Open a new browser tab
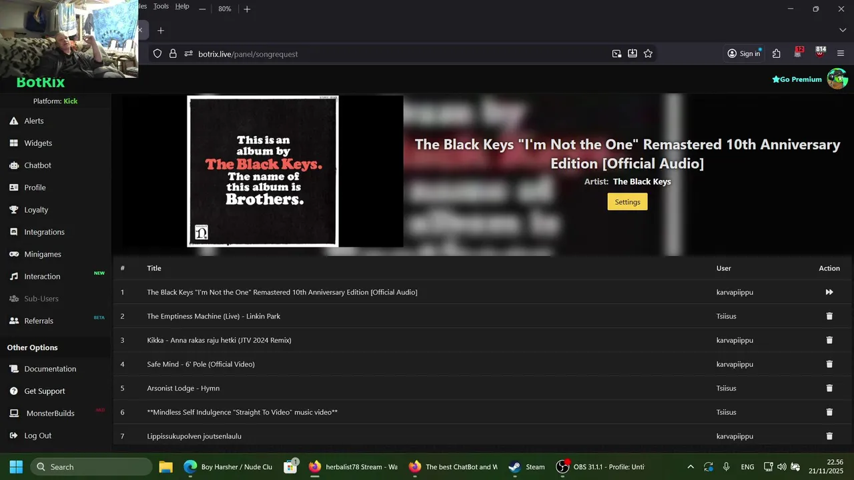The image size is (854, 480). 160,30
